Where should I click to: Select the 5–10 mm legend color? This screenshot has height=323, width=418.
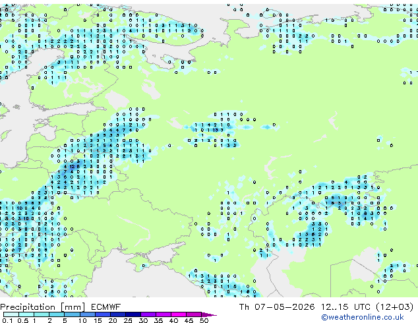point(72,314)
